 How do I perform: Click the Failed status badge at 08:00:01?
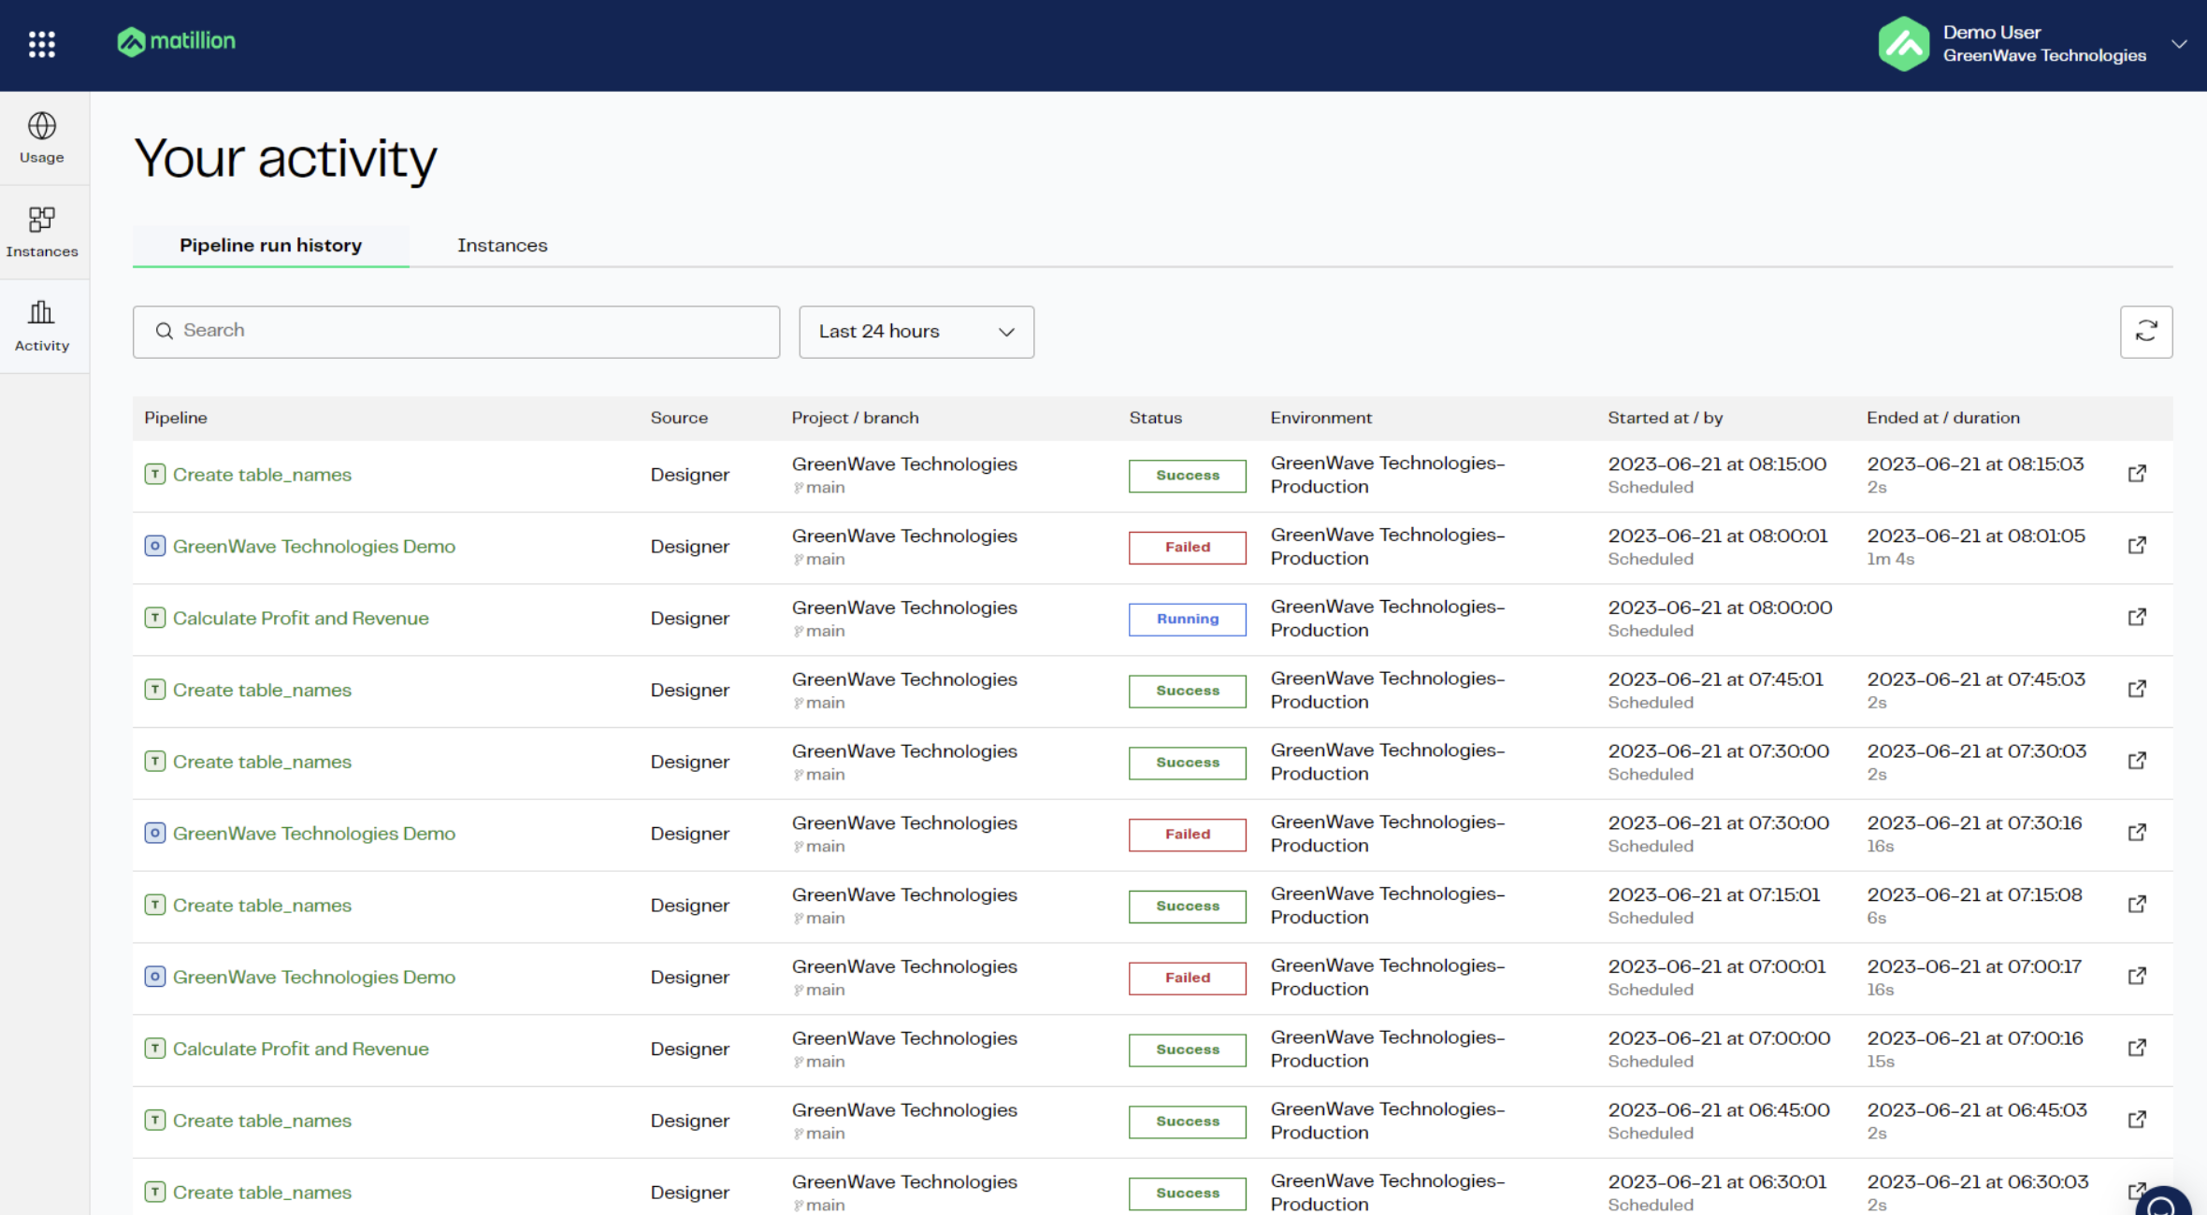tap(1187, 547)
